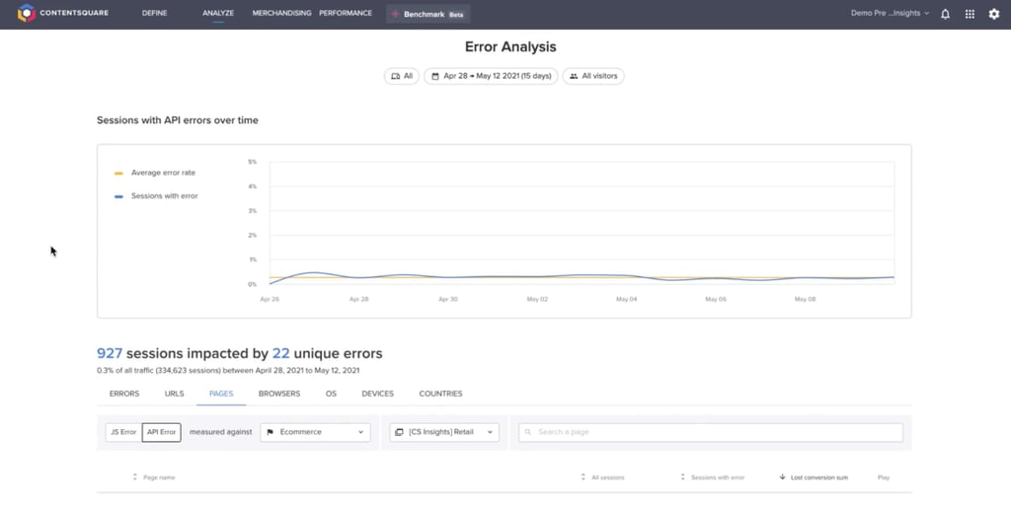The width and height of the screenshot is (1011, 505).
Task: Sort by All sessions column arrows
Action: coord(583,477)
